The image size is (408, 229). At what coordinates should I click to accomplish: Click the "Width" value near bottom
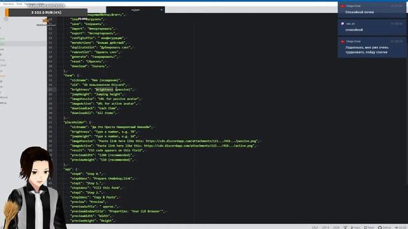coord(104,216)
